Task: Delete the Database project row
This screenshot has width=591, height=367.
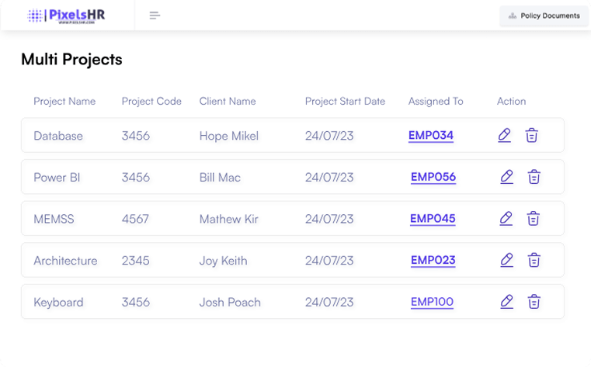Action: pos(531,135)
